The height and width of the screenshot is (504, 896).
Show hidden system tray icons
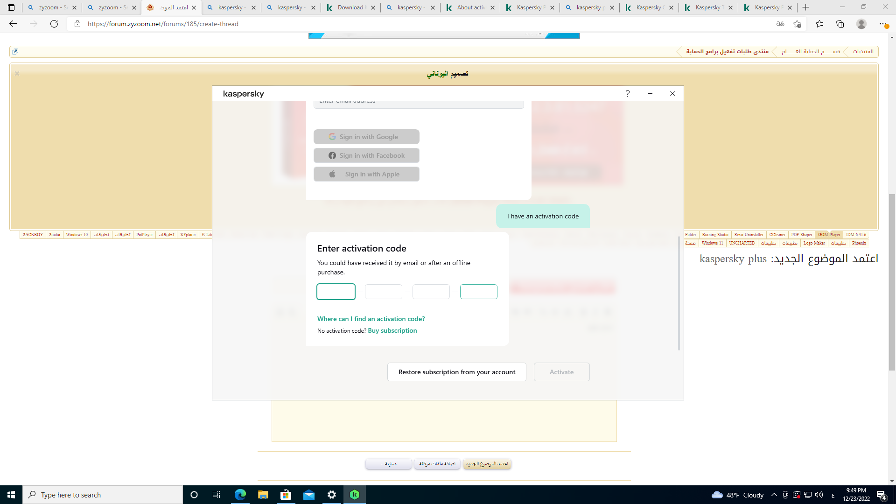(774, 495)
